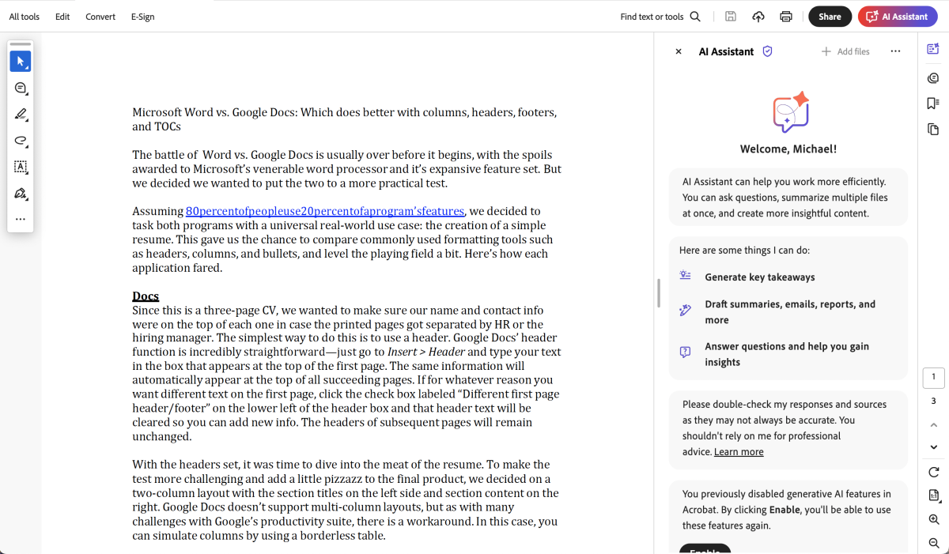Open the Convert menu
Image resolution: width=949 pixels, height=554 pixels.
coord(100,17)
